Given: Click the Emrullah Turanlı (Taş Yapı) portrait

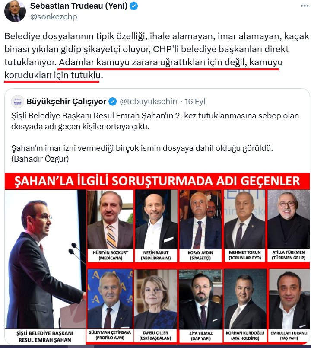Looking at the screenshot, I should (x=289, y=299).
